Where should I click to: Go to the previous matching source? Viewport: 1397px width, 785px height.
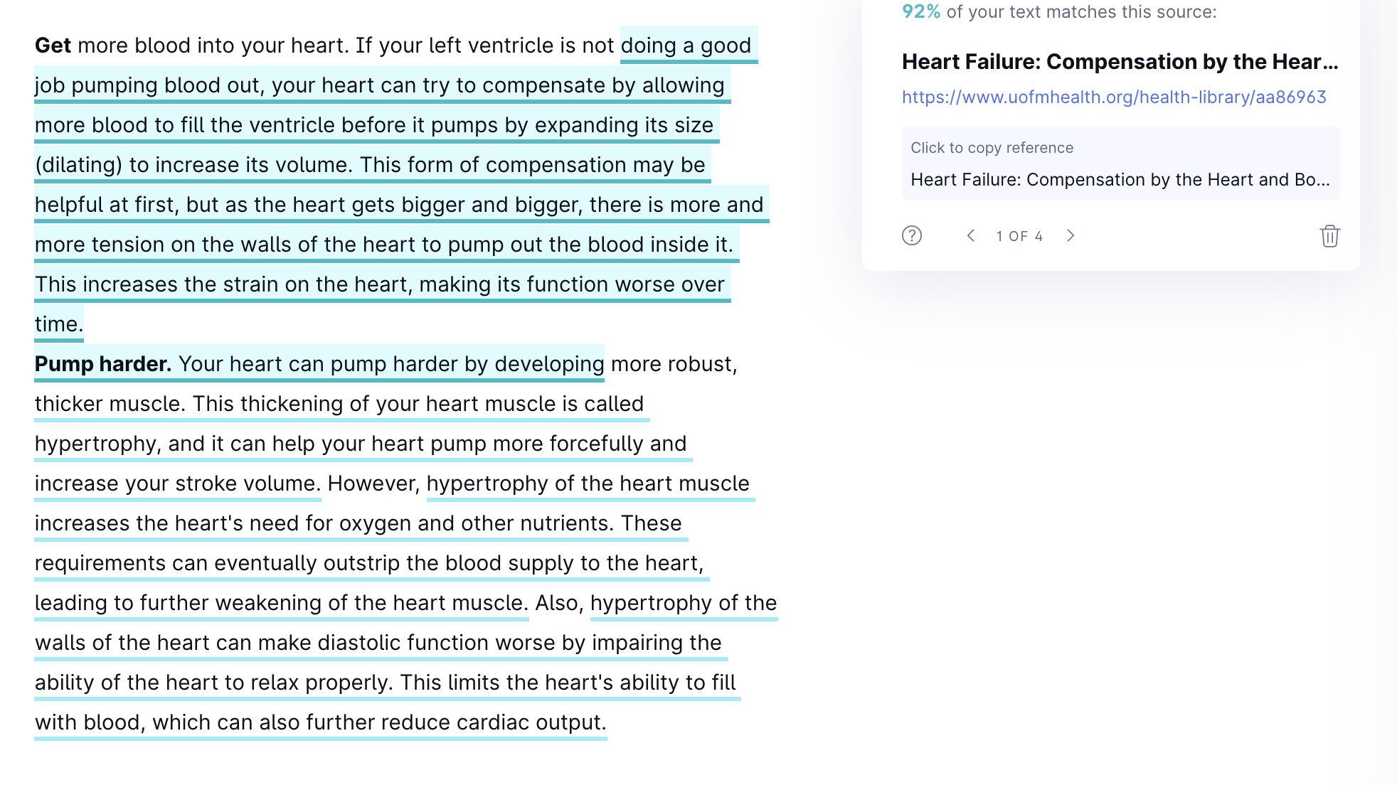coord(970,235)
